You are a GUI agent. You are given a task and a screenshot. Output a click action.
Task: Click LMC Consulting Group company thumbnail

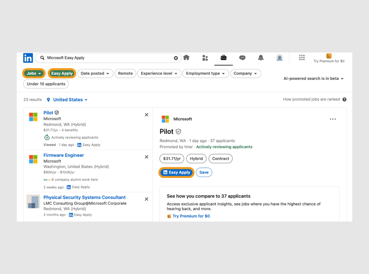33,201
